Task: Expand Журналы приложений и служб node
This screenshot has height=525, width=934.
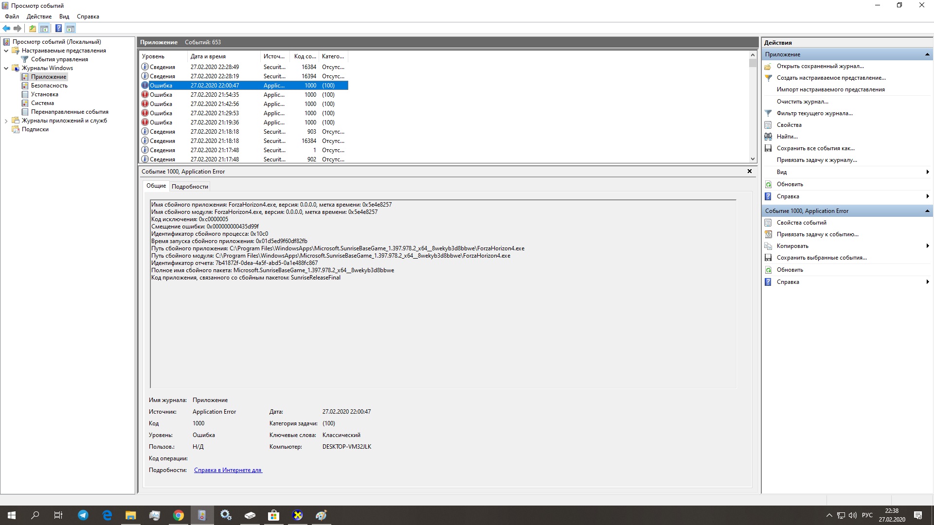Action: 6,121
